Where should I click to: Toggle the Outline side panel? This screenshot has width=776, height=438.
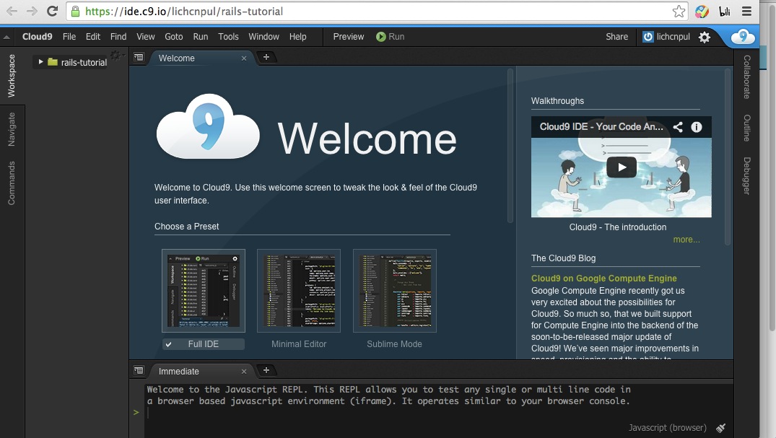746,128
